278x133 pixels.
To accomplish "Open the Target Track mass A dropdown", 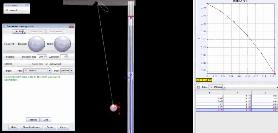I will 50,71.
